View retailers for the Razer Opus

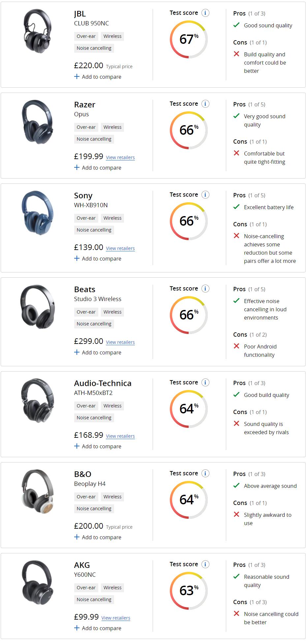[120, 157]
